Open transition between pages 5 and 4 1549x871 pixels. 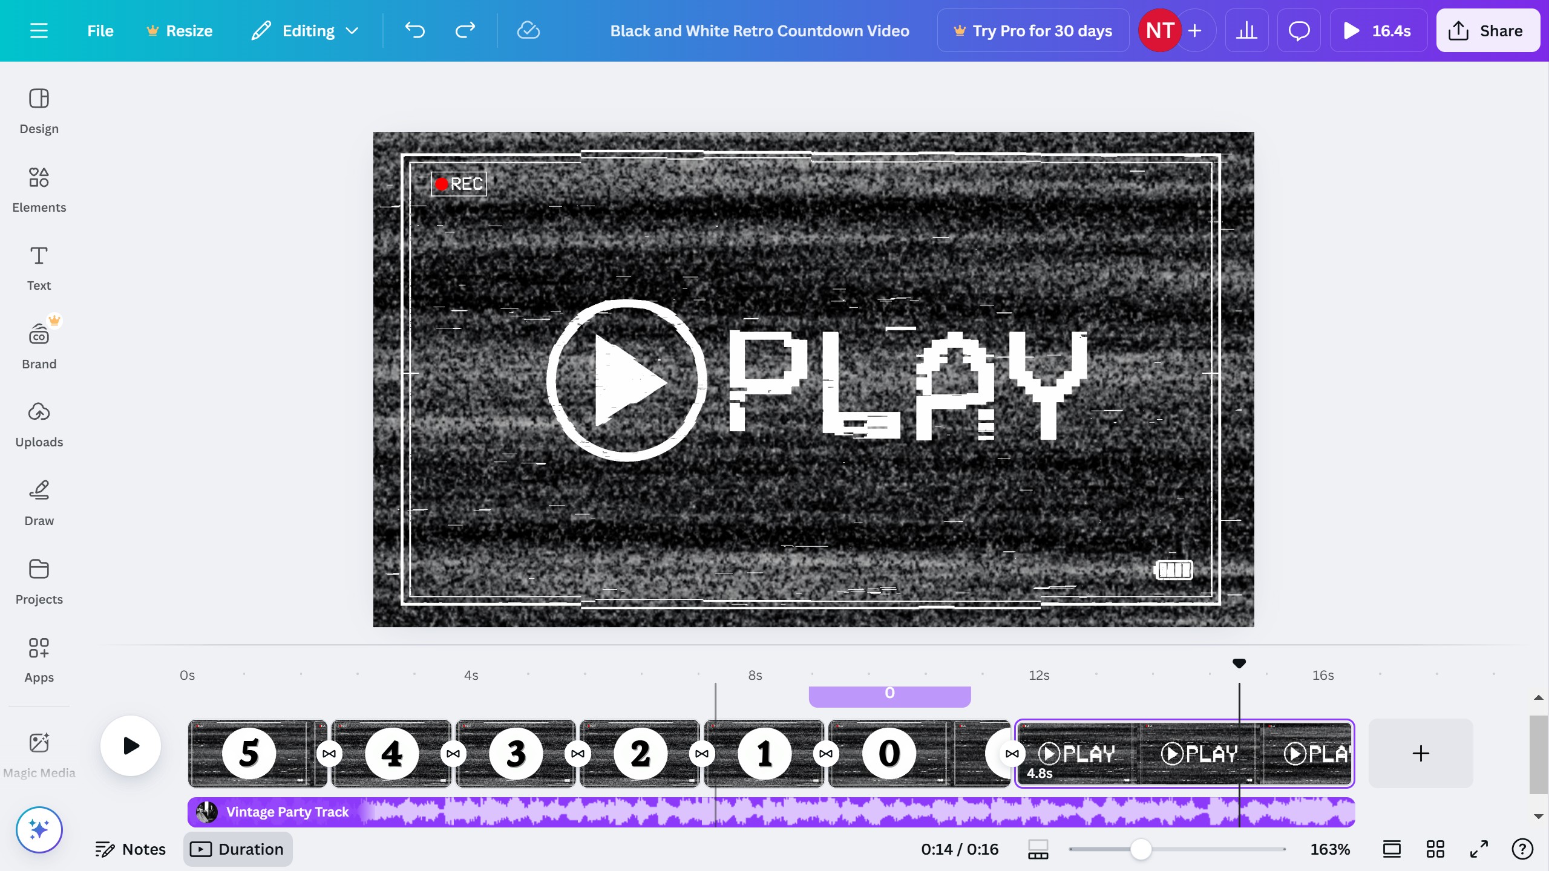(329, 754)
